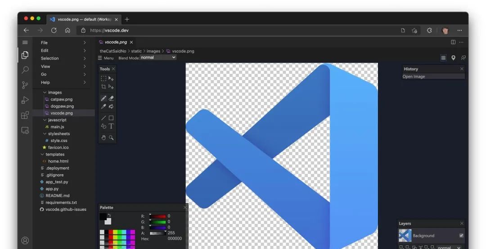The height and width of the screenshot is (249, 486).
Task: Open the Run and Debug view
Action: [25, 100]
